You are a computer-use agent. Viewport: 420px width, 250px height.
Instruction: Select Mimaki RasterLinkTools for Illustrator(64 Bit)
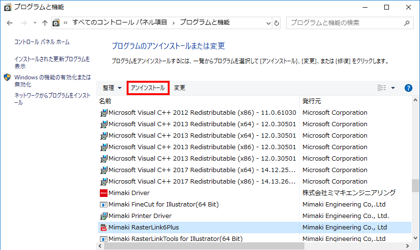pos(255,238)
